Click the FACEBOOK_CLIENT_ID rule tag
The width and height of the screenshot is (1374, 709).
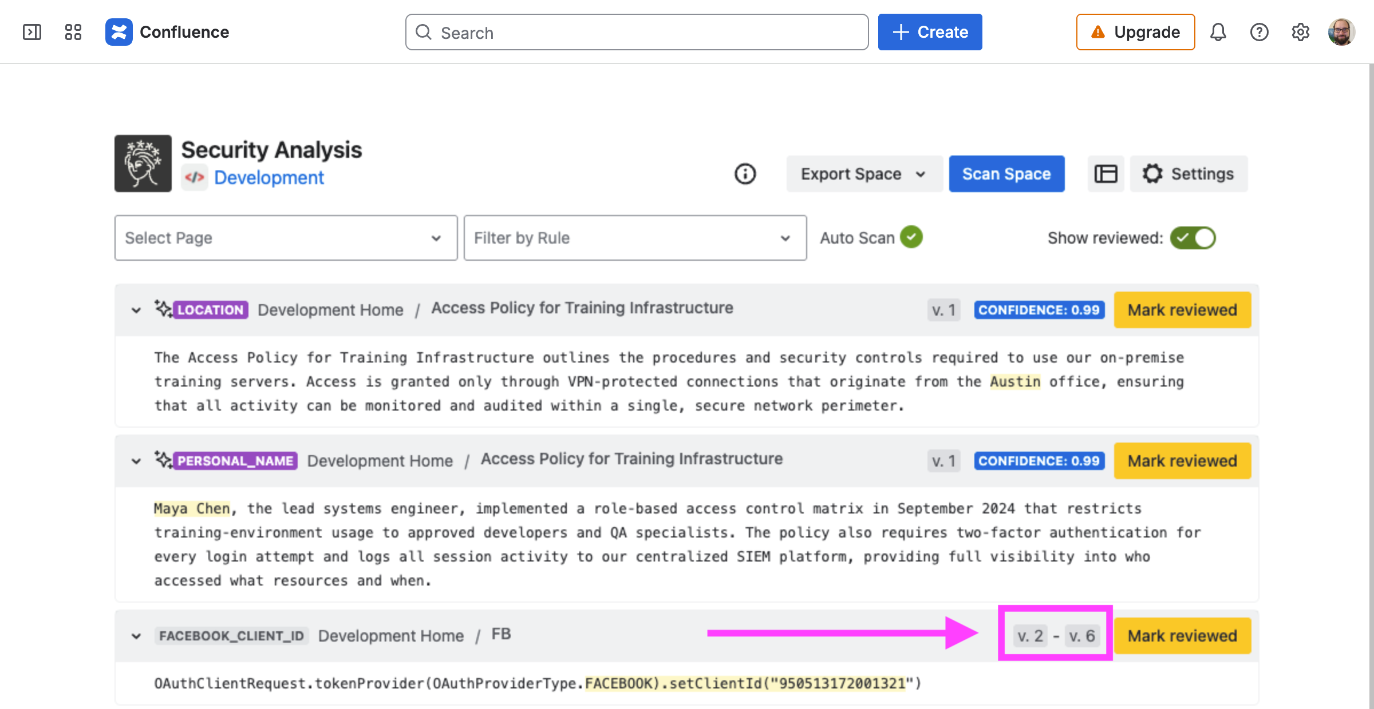tap(231, 636)
